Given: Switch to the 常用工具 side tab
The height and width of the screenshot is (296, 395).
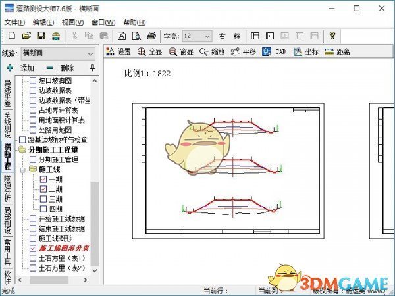Looking at the screenshot, I should click(x=7, y=251).
